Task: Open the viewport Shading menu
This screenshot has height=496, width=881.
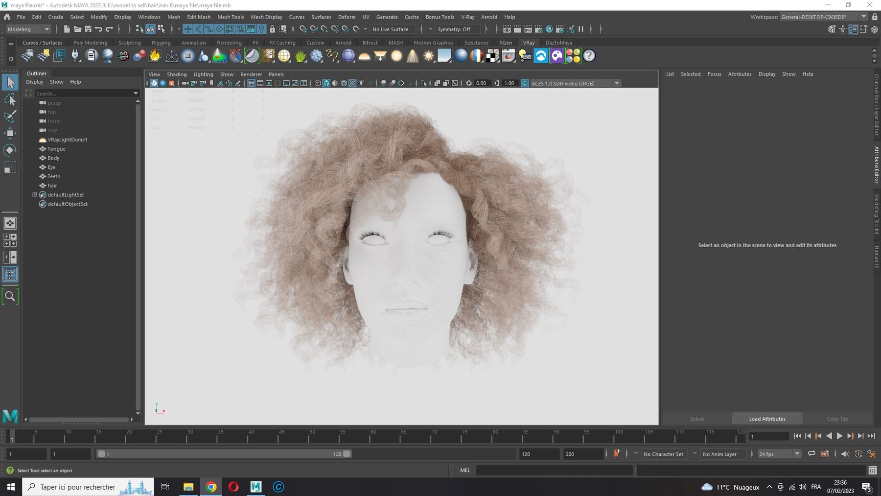Action: [x=177, y=74]
